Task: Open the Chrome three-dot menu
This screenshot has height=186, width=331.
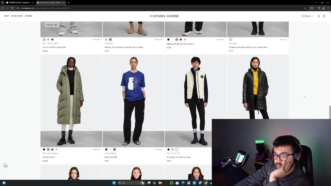Action: (328, 8)
